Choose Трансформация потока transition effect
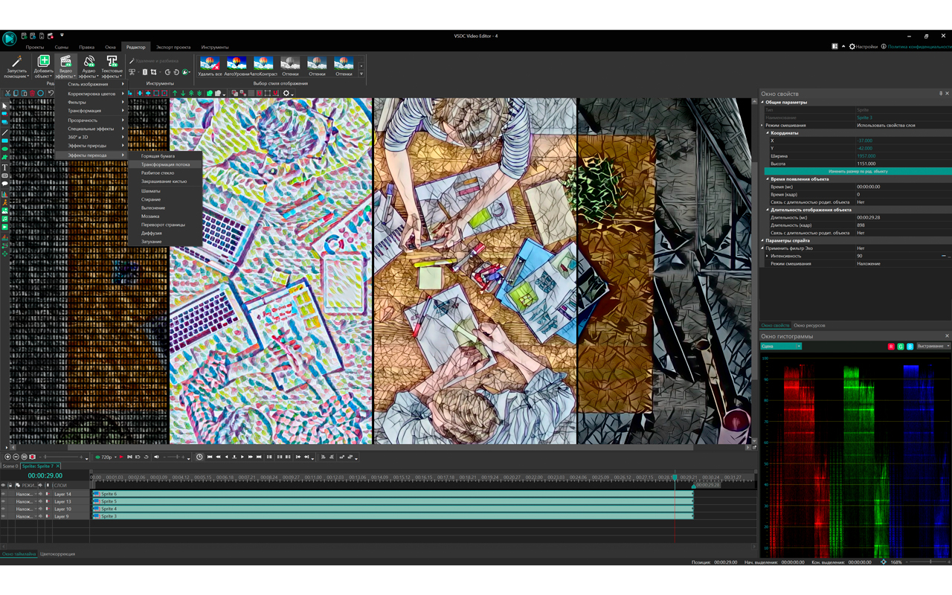952x595 pixels. (x=165, y=164)
